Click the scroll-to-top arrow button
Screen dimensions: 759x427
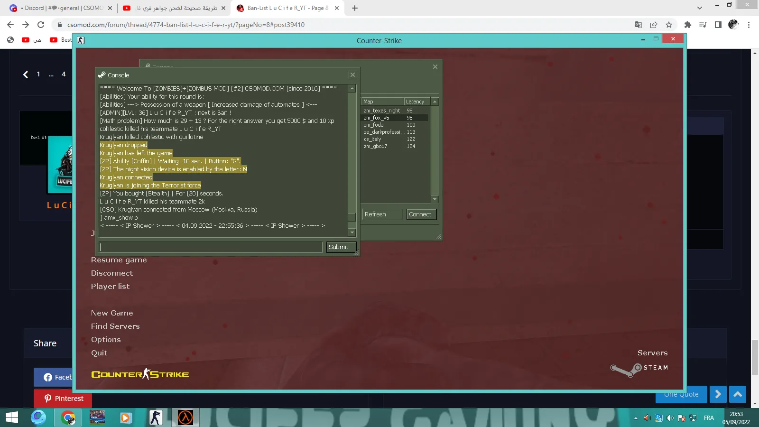pyautogui.click(x=738, y=394)
